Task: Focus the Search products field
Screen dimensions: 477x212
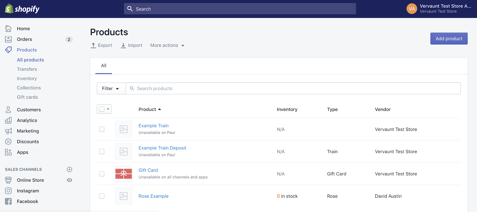Action: click(292, 89)
